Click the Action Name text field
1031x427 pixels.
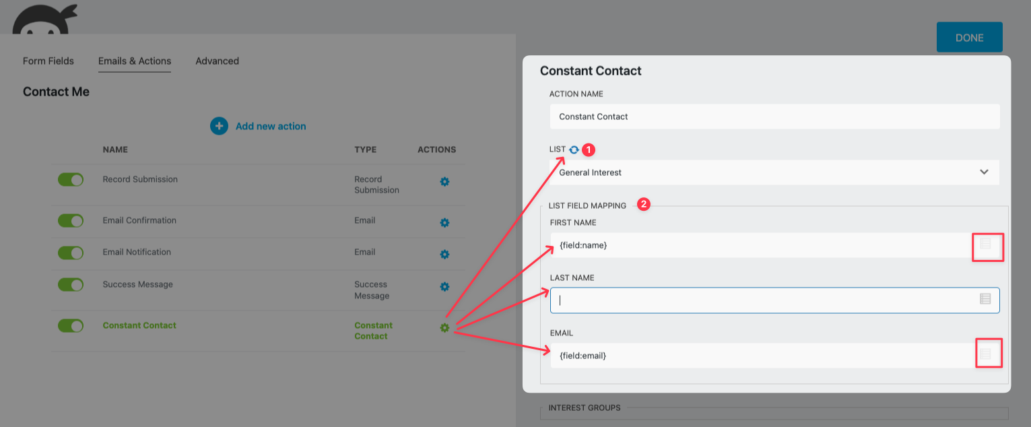click(774, 117)
